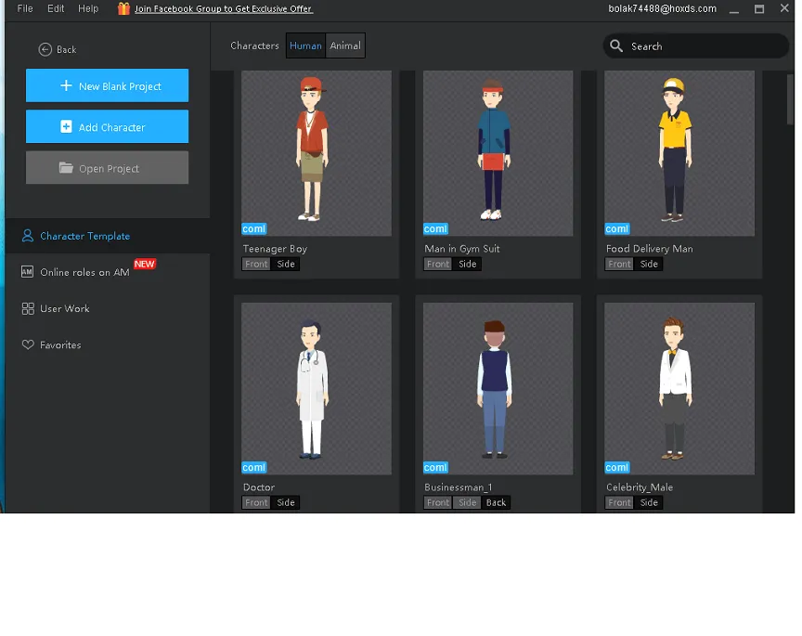This screenshot has width=802, height=636.
Task: Click the Back arrow icon
Action: click(x=45, y=49)
